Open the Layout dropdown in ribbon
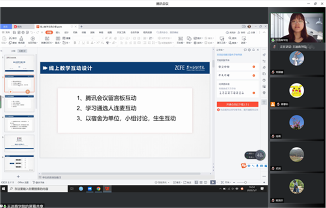 (x=58, y=43)
